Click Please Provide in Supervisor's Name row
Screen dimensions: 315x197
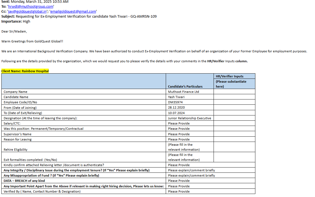[x=179, y=134]
